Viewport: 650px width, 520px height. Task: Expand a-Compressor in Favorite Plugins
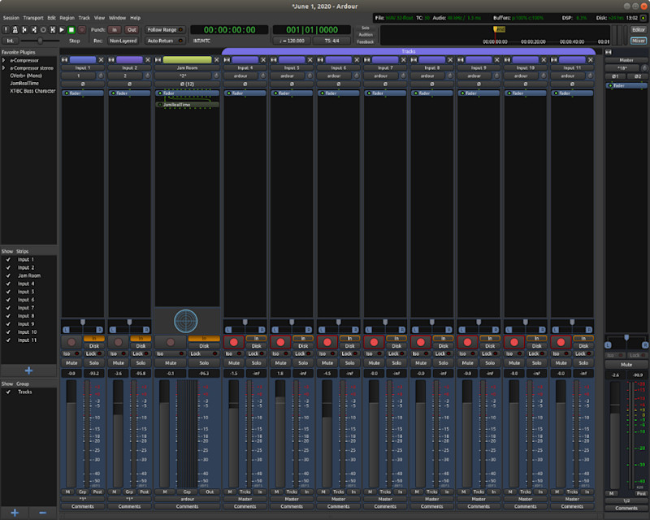tap(4, 60)
